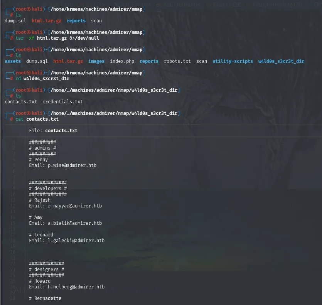The height and width of the screenshot is (305, 322).
Task: Select the utility-scripts directory name
Action: (x=233, y=61)
